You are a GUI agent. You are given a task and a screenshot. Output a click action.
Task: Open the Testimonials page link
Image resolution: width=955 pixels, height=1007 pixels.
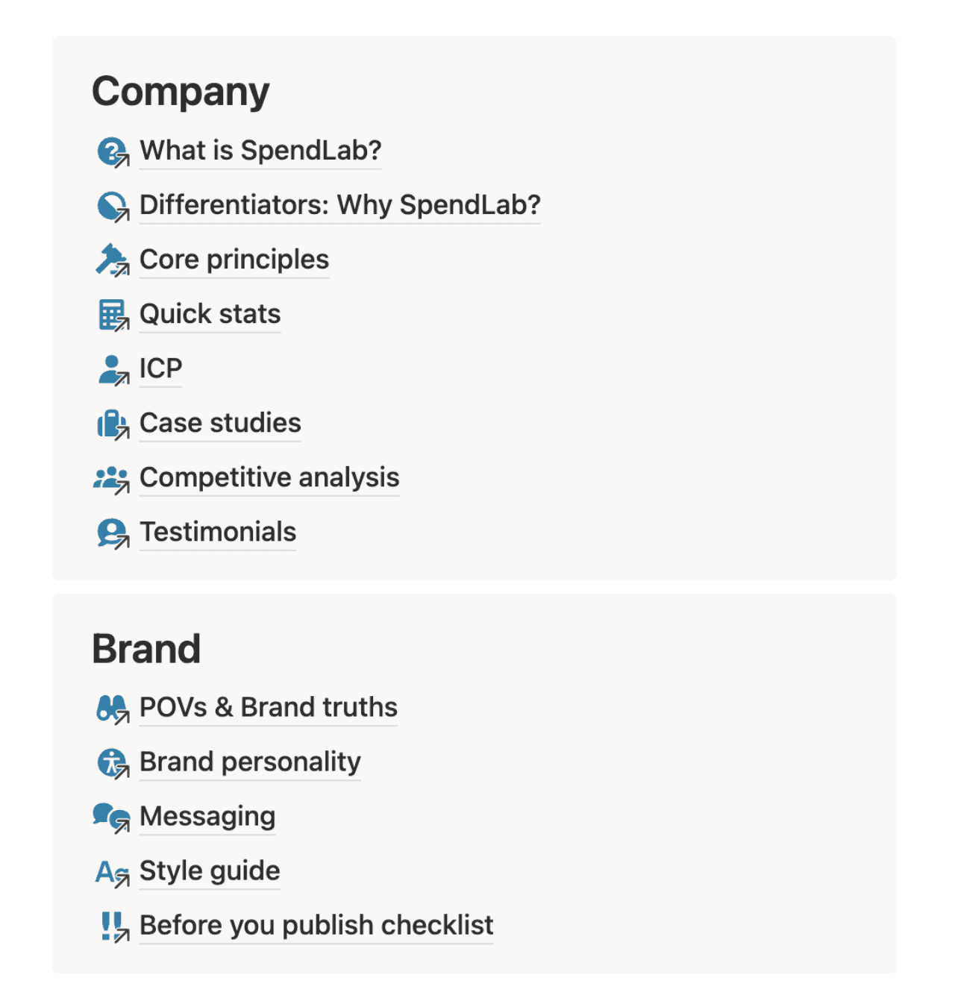point(218,532)
